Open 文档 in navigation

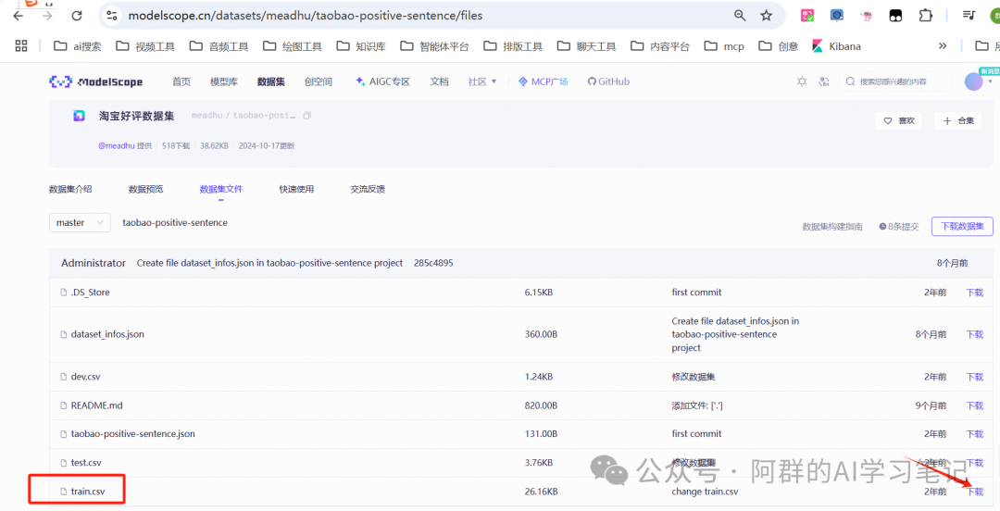(x=439, y=81)
